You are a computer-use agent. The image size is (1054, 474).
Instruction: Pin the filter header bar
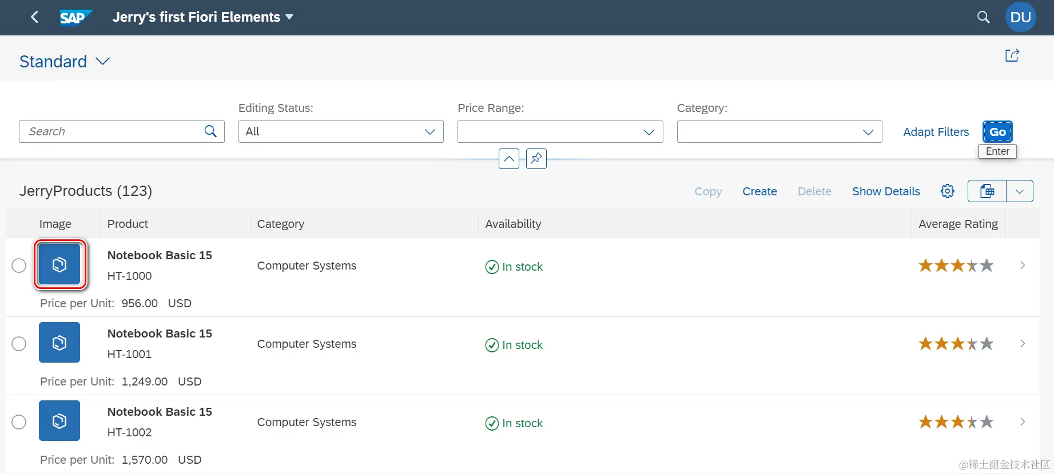536,159
